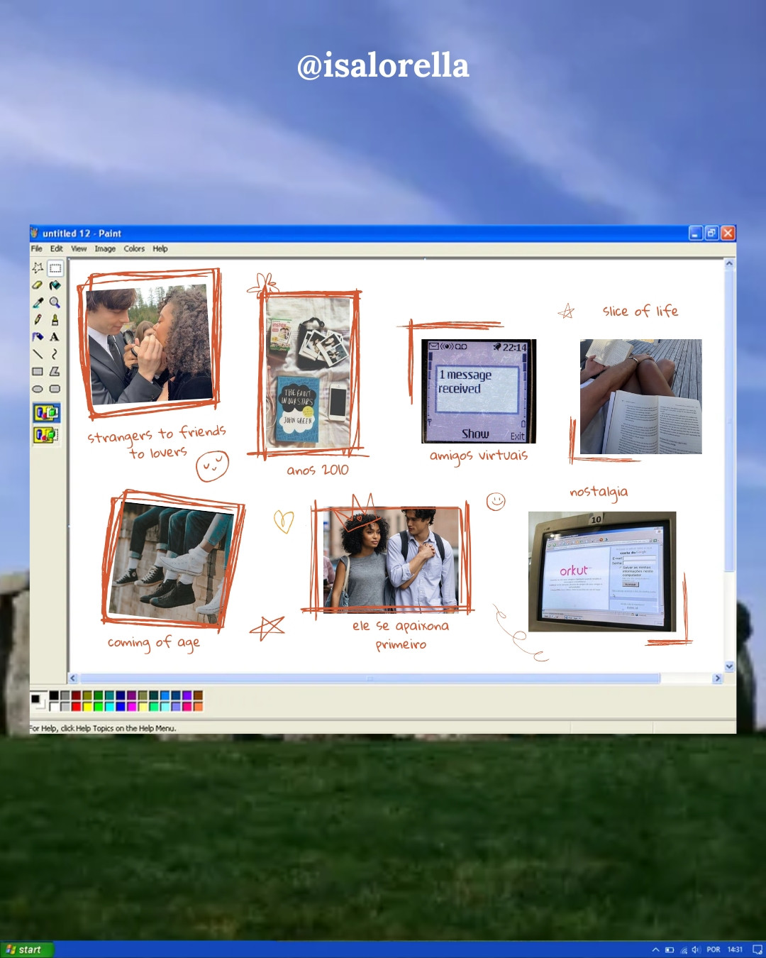The height and width of the screenshot is (958, 766).
Task: Choose the brown swatch in top row
Action: click(x=198, y=695)
